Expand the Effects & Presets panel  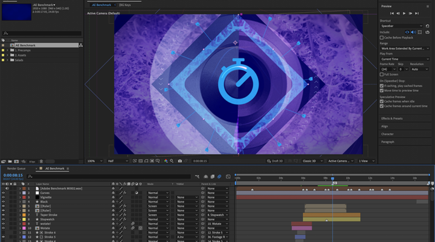point(391,119)
